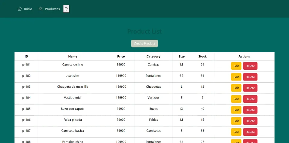The height and width of the screenshot is (143, 289).
Task: Edit the Chaqueta de mezclilla product
Action: [236, 88]
